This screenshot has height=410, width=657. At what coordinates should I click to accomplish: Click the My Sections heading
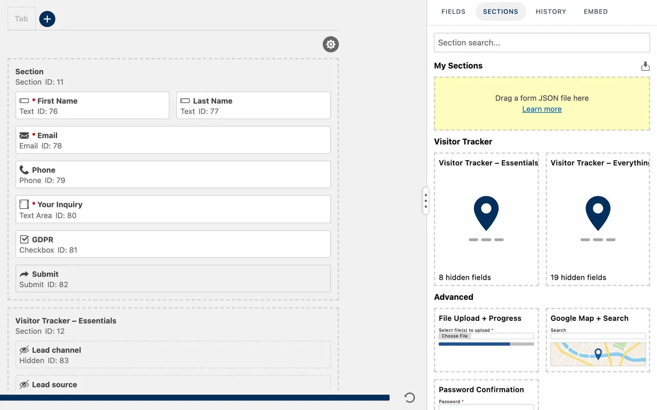[458, 66]
